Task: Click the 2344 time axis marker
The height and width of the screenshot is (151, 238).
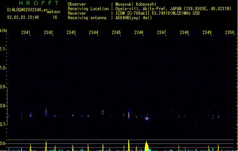Action: coord(93,32)
